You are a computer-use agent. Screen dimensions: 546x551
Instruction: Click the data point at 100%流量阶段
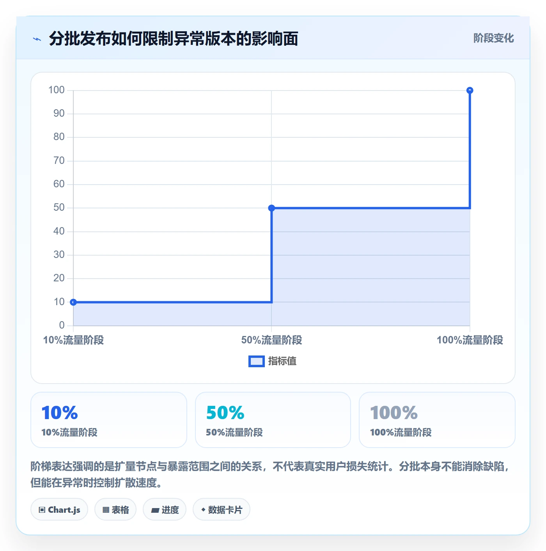(470, 91)
